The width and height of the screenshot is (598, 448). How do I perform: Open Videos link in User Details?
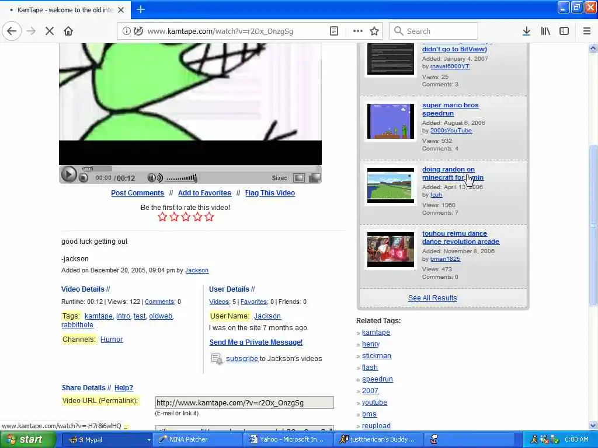point(219,302)
